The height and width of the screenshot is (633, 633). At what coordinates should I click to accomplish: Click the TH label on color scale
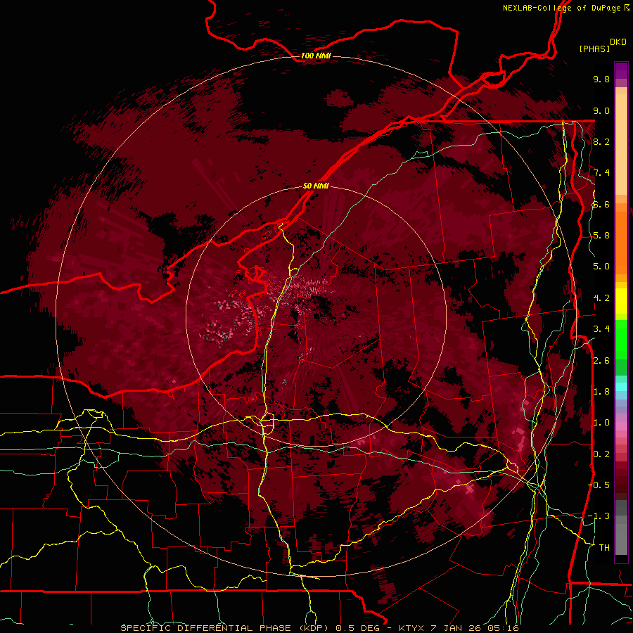(604, 547)
